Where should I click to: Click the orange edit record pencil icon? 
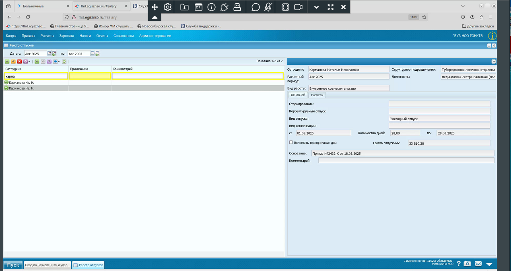[13, 62]
